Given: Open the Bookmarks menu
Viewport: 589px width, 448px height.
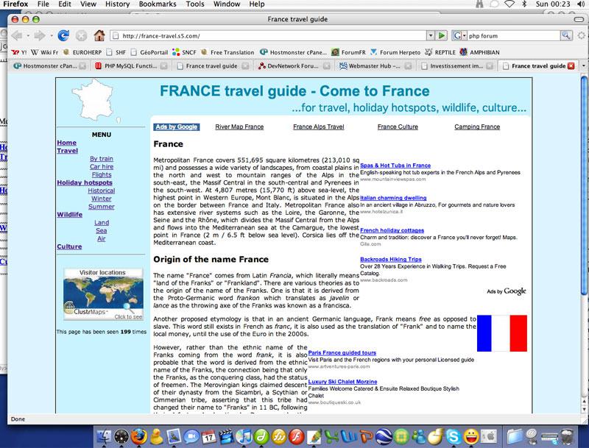Looking at the screenshot, I should tap(158, 4).
